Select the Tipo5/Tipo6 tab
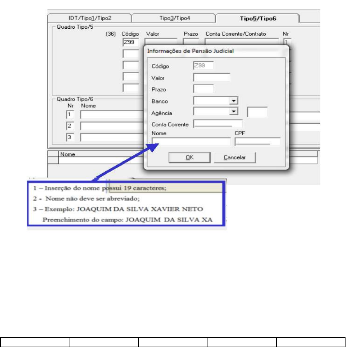 258,18
